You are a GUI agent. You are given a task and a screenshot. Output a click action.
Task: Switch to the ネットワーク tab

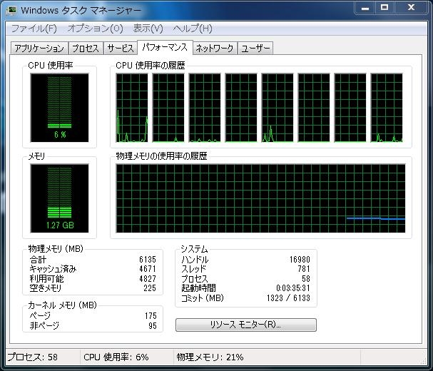coord(215,49)
